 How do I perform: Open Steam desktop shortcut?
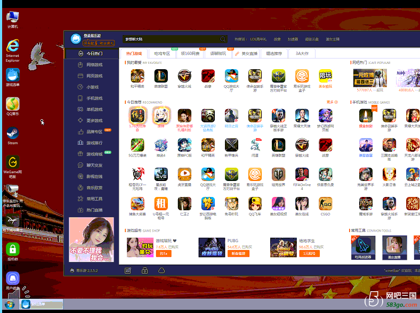tap(13, 136)
